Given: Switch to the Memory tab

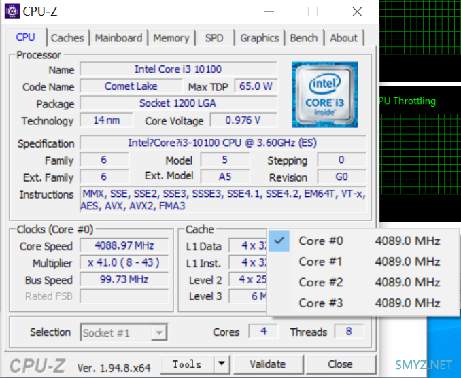Looking at the screenshot, I should pyautogui.click(x=171, y=38).
